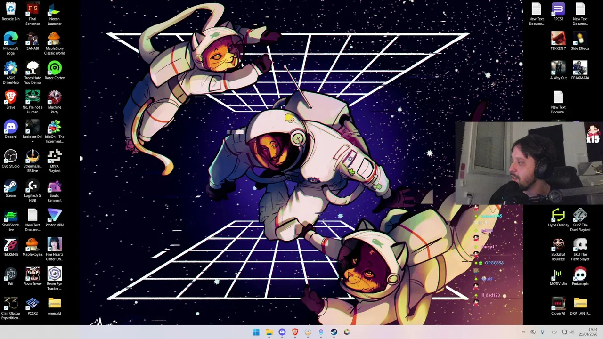Click the Edi desktop shortcut
The height and width of the screenshot is (339, 603).
10,277
